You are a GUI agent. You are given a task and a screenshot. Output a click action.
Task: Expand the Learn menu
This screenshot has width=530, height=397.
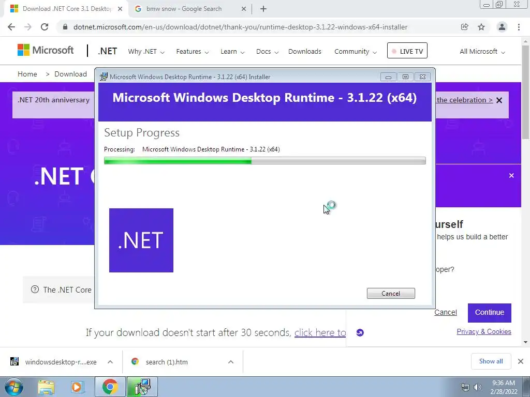[232, 52]
